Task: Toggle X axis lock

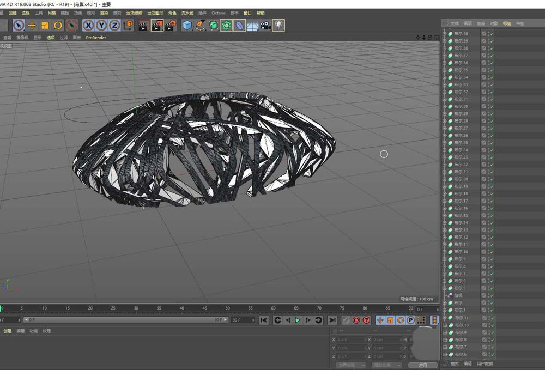Action: (x=88, y=26)
